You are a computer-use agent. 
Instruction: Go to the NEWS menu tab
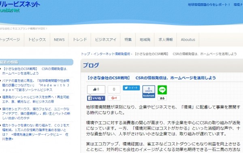[x=59, y=40]
